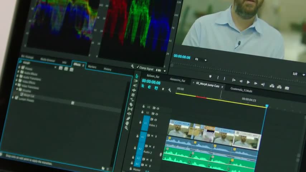Expand the Audio Transitions folder
Viewport: 306px width, 172px height.
point(17,76)
